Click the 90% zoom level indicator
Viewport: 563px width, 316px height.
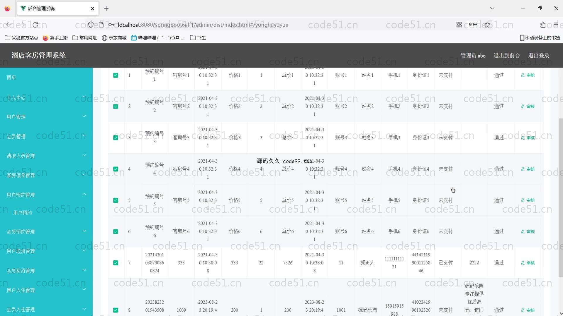(x=473, y=25)
